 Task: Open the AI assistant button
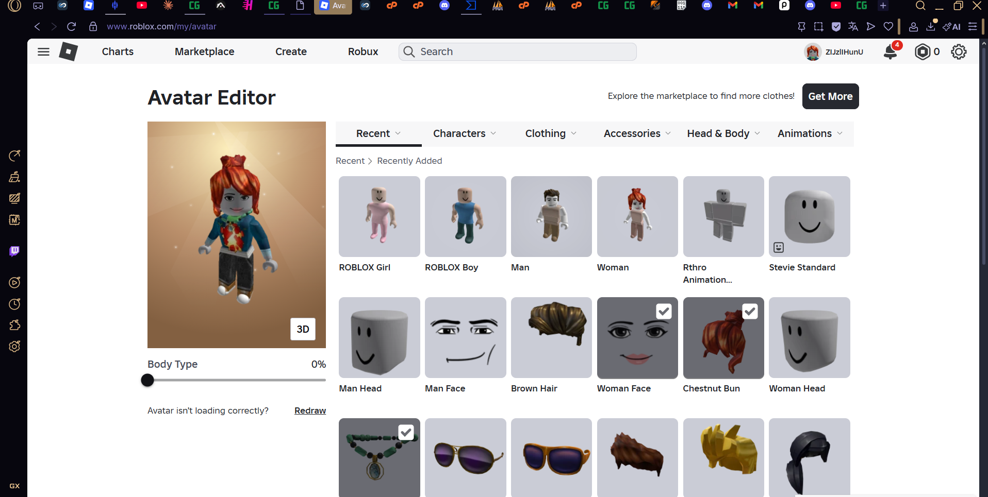point(951,27)
